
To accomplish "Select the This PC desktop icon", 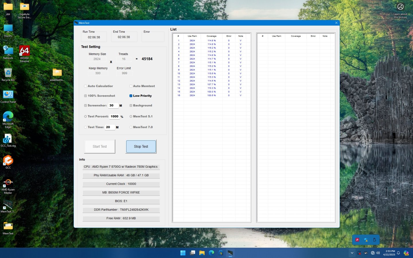I will pyautogui.click(x=8, y=31).
